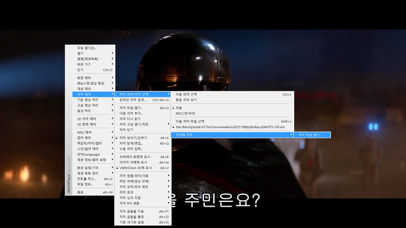Expand '팬&스캔/영상 확장' submenu
This screenshot has width=406, height=228.
(93, 83)
